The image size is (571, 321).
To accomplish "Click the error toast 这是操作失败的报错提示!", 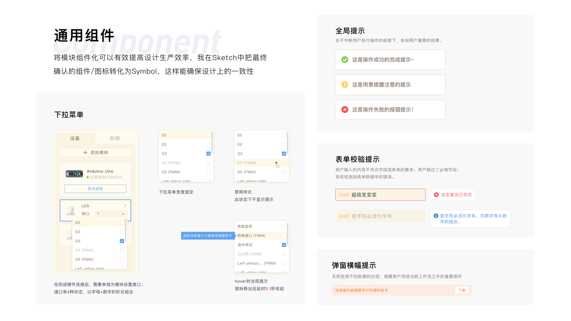I will click(x=390, y=110).
